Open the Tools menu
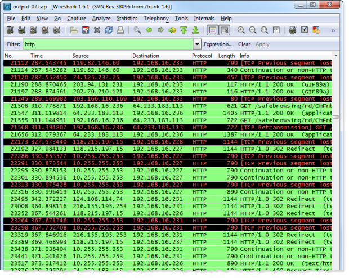Screen dimensions: 349x278 181,19
